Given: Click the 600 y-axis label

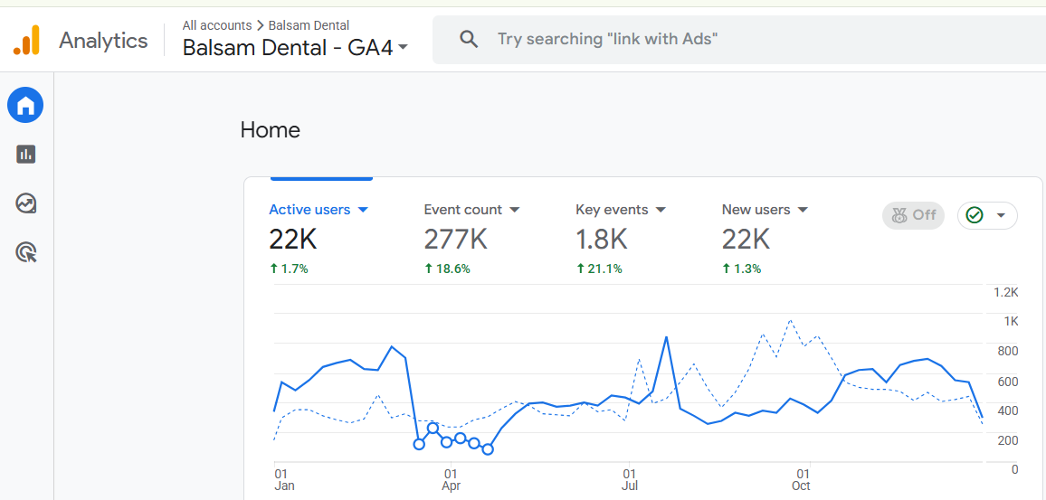Looking at the screenshot, I should (1007, 382).
